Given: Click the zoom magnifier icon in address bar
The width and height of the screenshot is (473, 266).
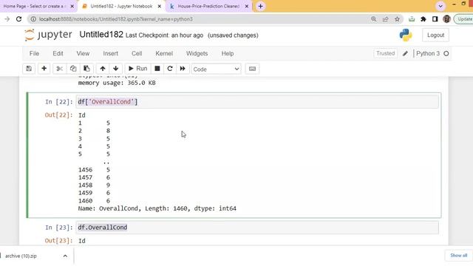Looking at the screenshot, I should coord(373,19).
